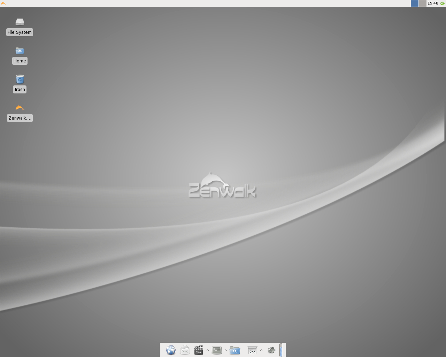Select the Trash desktop icon
446x357 pixels.
[x=20, y=79]
